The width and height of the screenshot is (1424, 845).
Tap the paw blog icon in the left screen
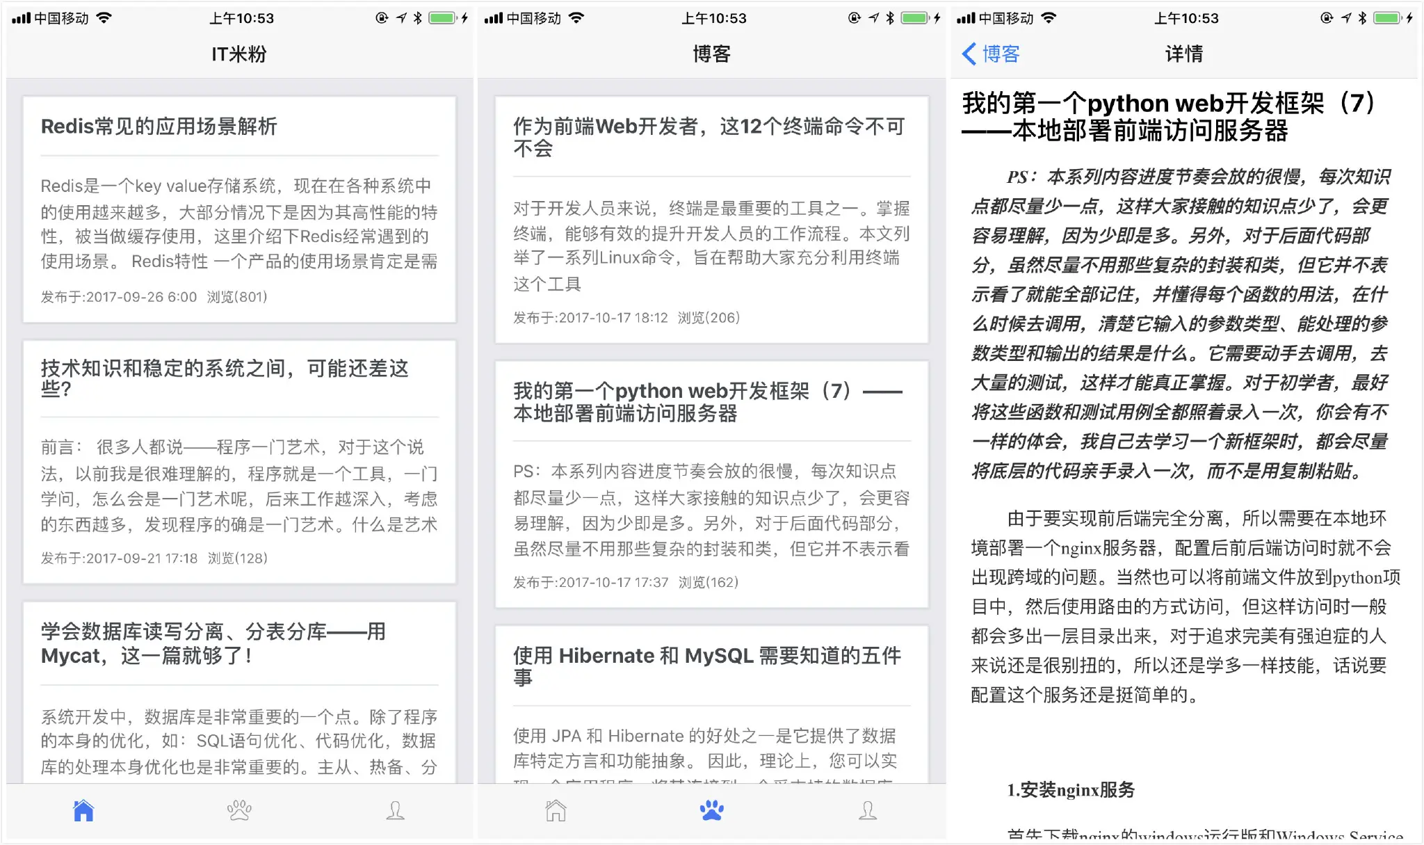239,811
